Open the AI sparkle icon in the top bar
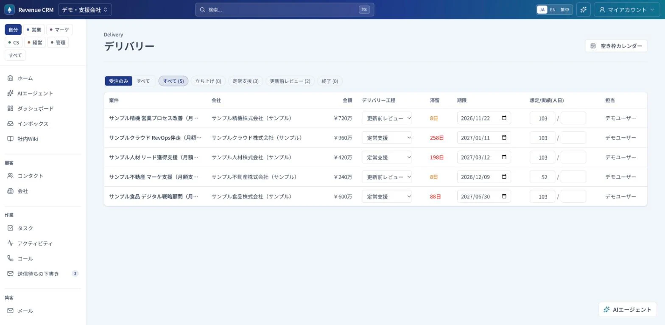 pyautogui.click(x=584, y=10)
